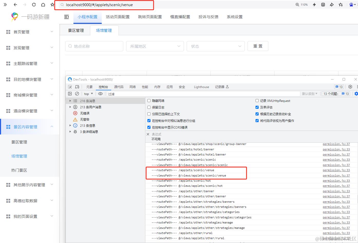358x243 pixels.
Task: Focus the console 过滤 filter field
Action: pyautogui.click(x=203, y=94)
